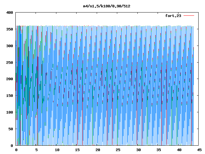Click y-axis label 150
This screenshot has width=205, height=154.
10,96
